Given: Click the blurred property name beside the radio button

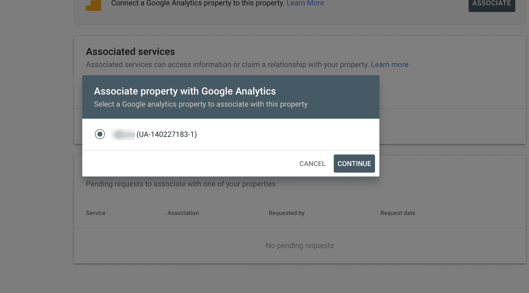Looking at the screenshot, I should coord(123,135).
